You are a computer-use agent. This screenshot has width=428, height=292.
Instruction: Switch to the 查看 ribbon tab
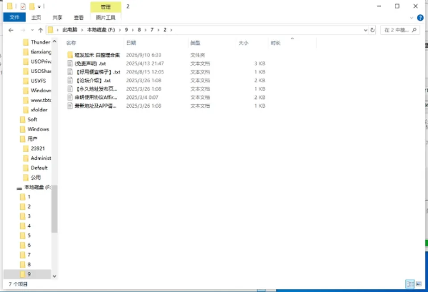78,17
